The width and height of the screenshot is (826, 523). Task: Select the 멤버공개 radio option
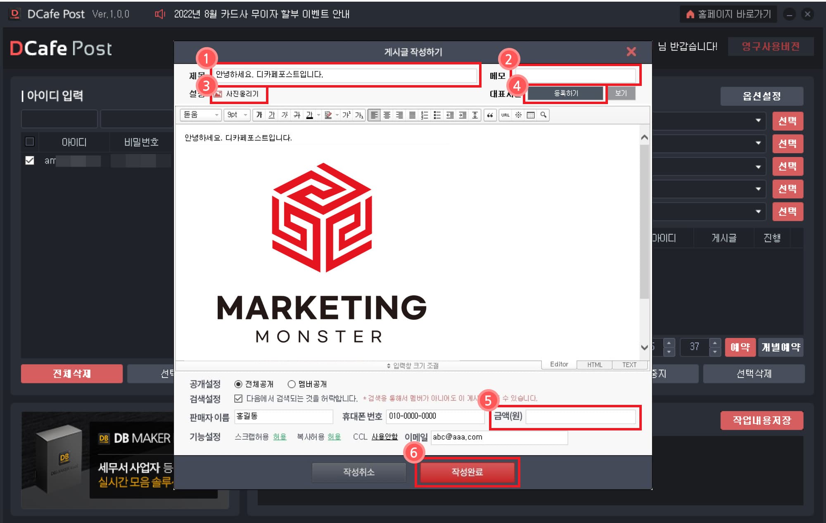pyautogui.click(x=292, y=384)
